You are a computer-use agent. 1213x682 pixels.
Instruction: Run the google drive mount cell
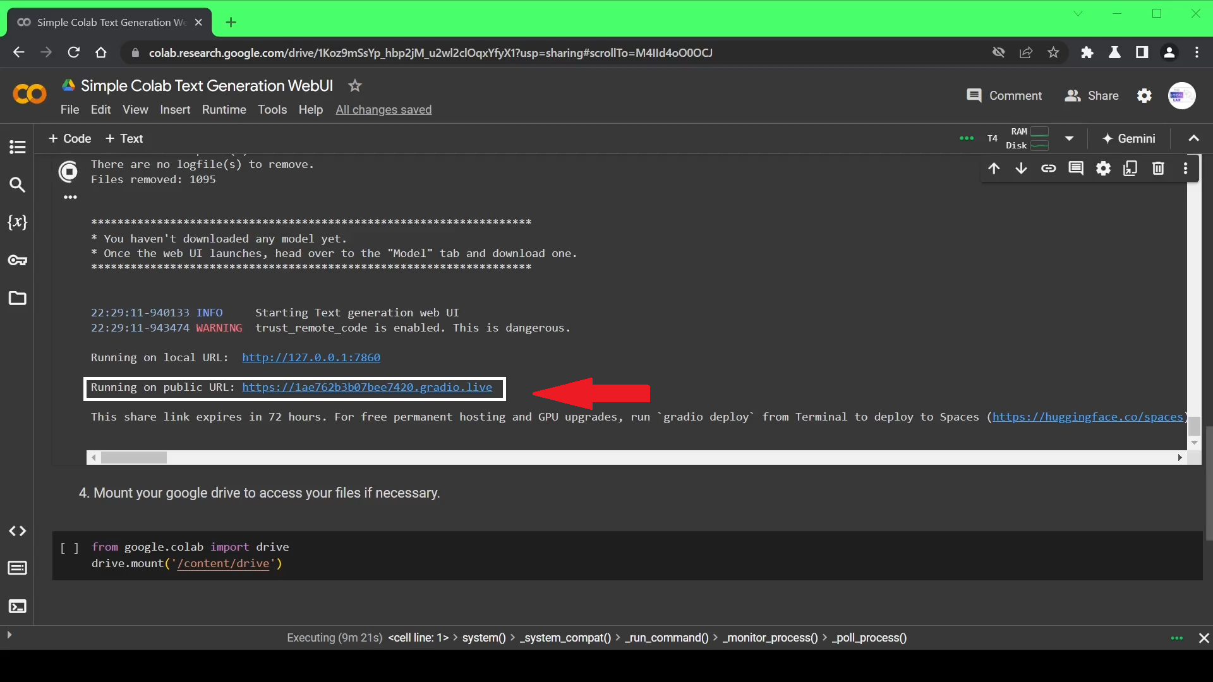coord(69,548)
